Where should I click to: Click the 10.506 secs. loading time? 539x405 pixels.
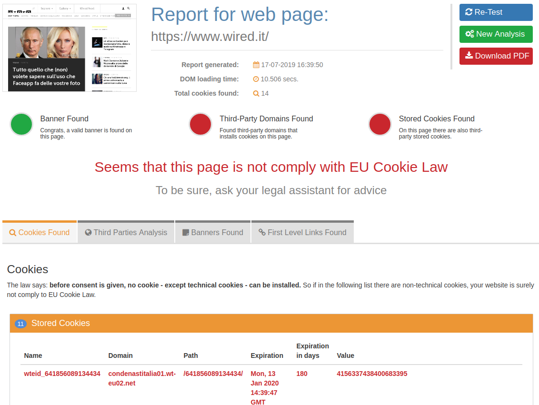279,79
